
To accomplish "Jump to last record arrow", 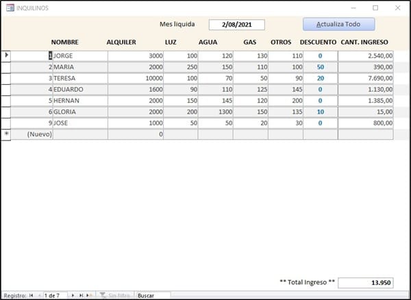I will (x=82, y=295).
